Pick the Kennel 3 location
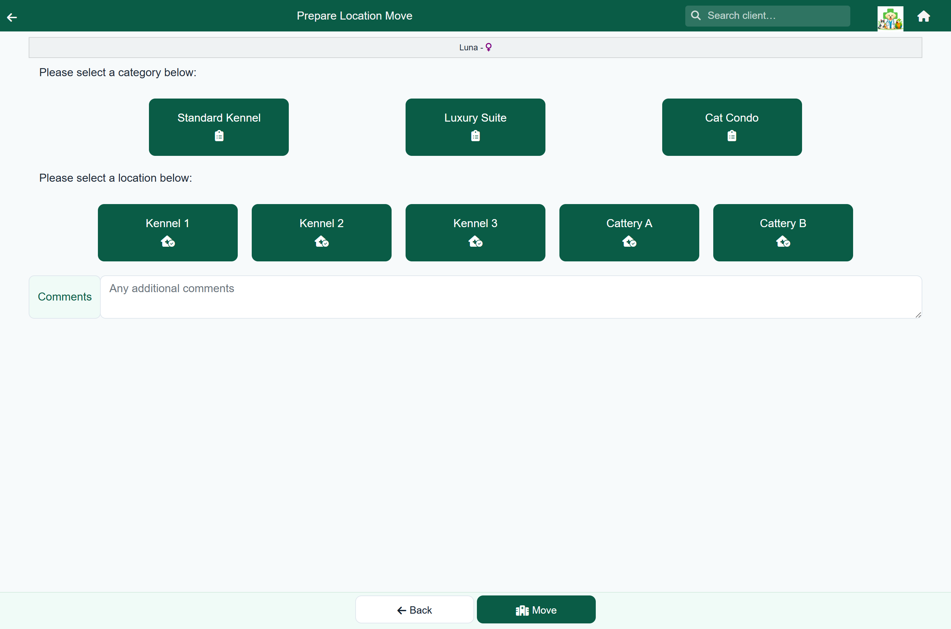This screenshot has height=629, width=951. 475,233
